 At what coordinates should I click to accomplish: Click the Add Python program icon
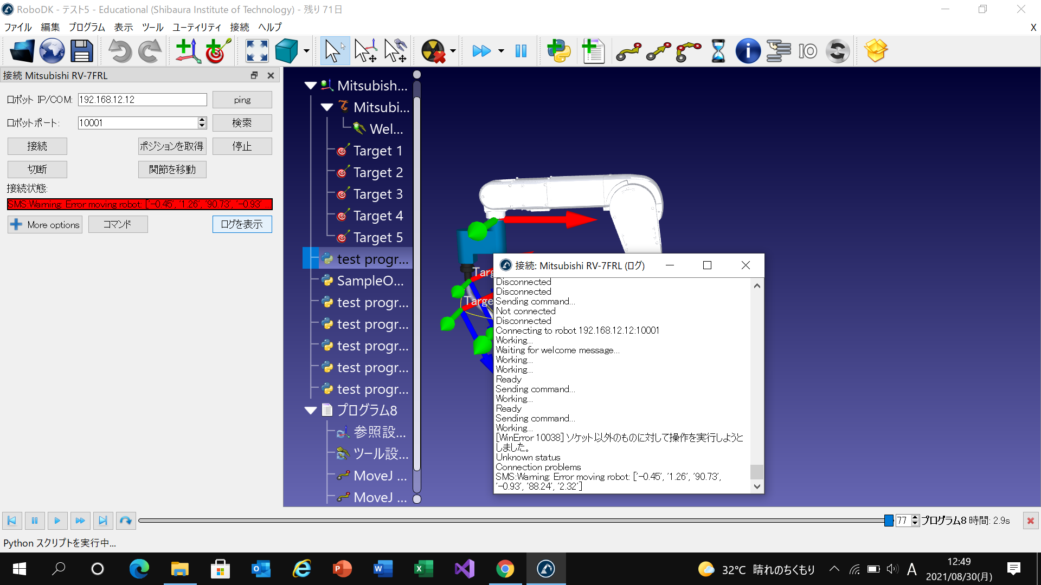[558, 51]
